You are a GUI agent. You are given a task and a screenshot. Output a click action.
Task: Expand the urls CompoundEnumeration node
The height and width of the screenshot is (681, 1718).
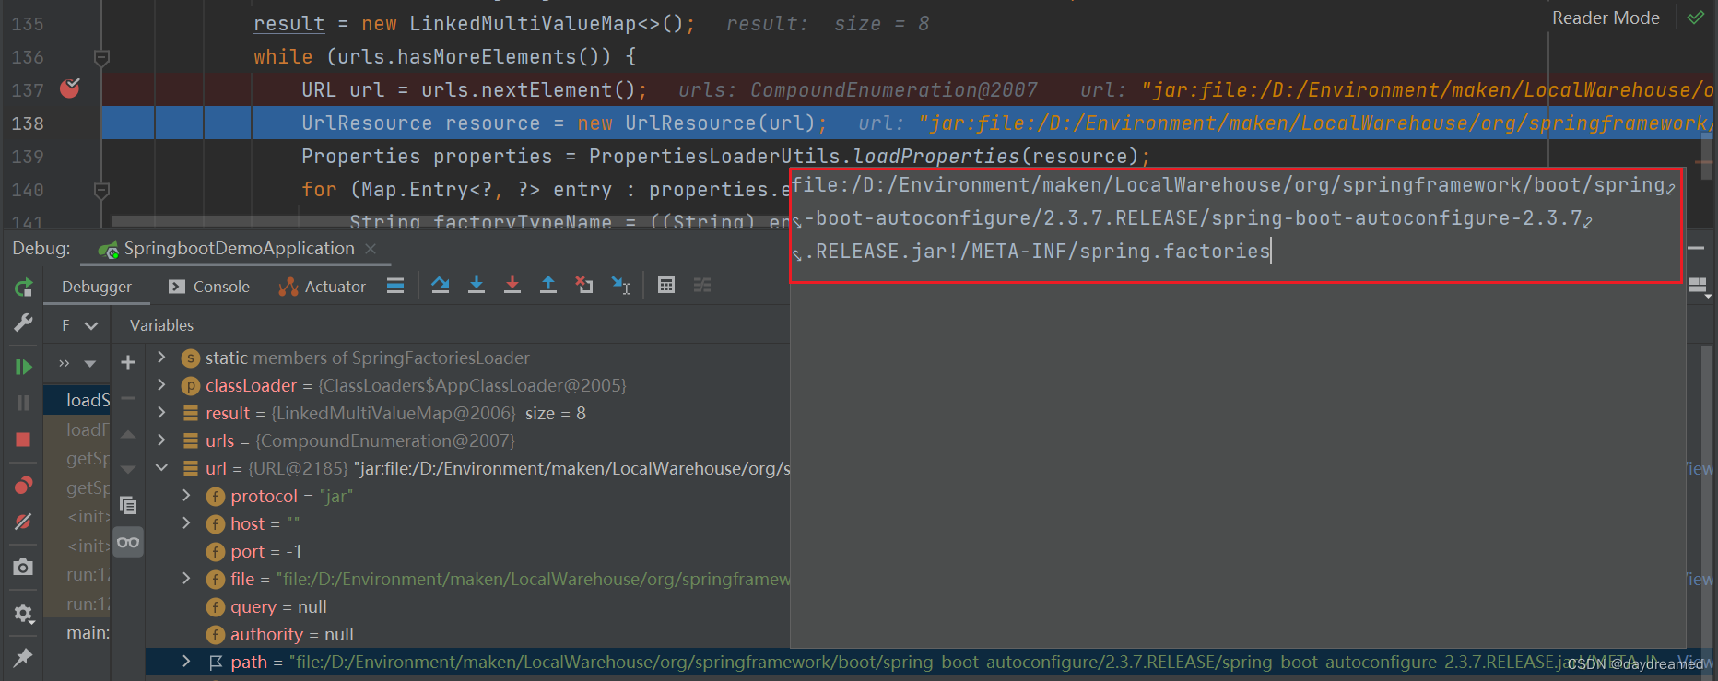(x=161, y=440)
